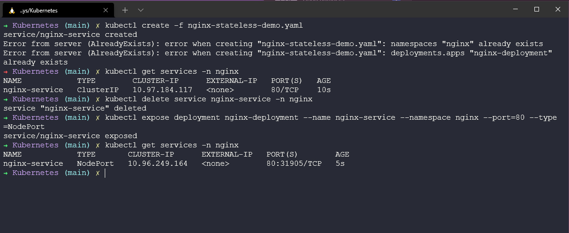The width and height of the screenshot is (569, 233).
Task: Click the 'service/nginx-service exposed' output line
Action: tap(70, 136)
